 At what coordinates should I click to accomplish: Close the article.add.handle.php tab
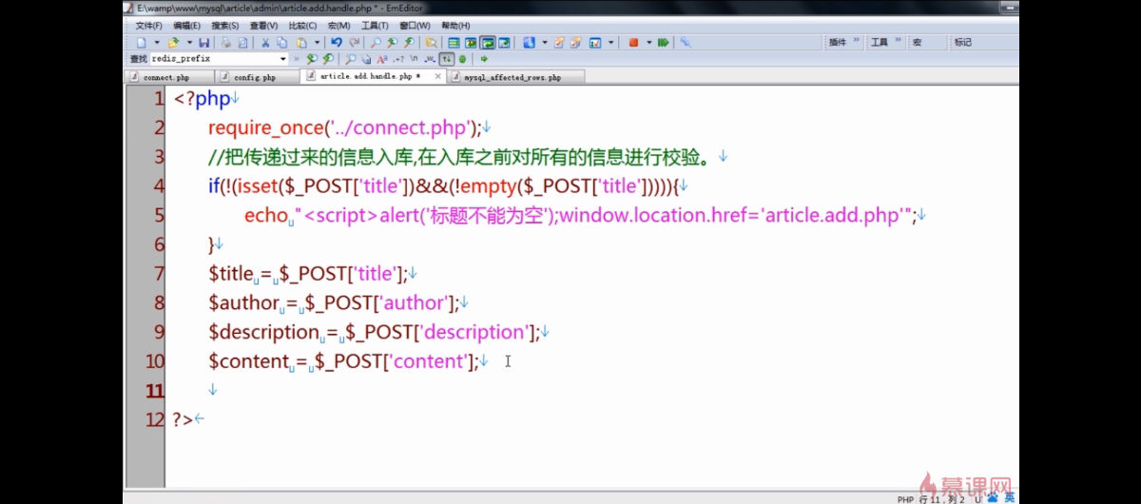[x=436, y=77]
